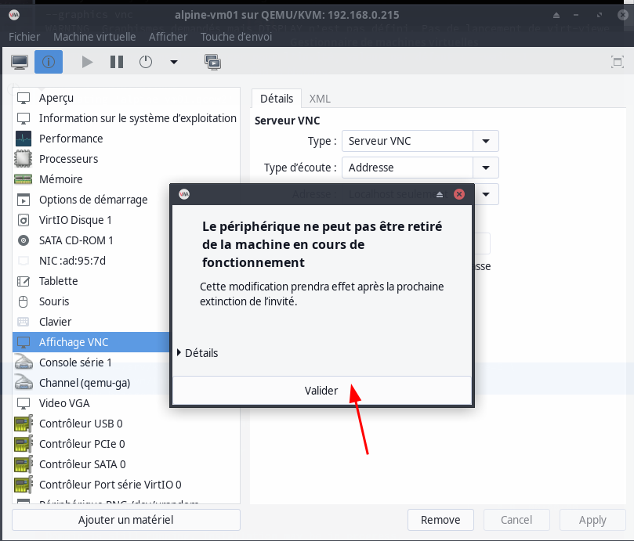Click the graphical console monitor toolbar icon
634x541 pixels.
pos(20,62)
